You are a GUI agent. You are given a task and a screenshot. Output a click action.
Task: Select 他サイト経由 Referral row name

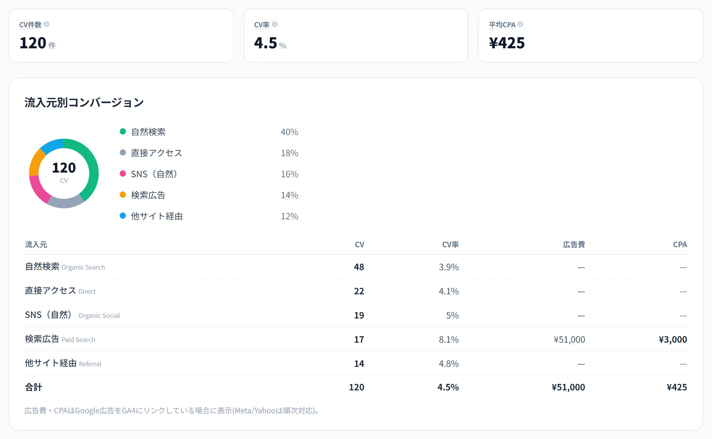point(63,363)
